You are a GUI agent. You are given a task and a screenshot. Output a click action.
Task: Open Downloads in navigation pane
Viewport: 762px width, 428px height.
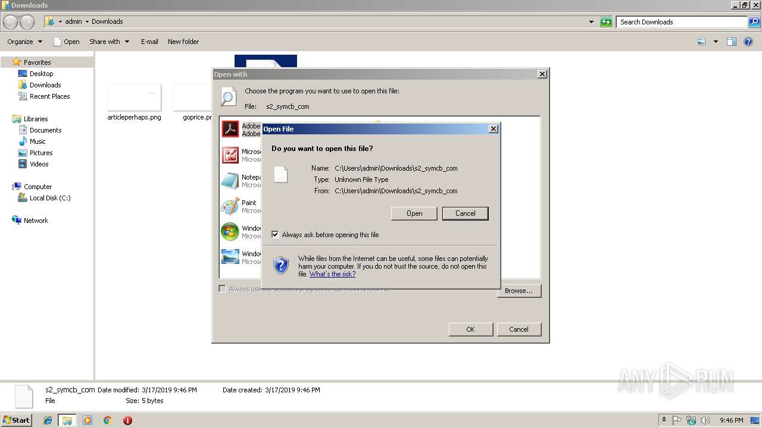[x=45, y=85]
